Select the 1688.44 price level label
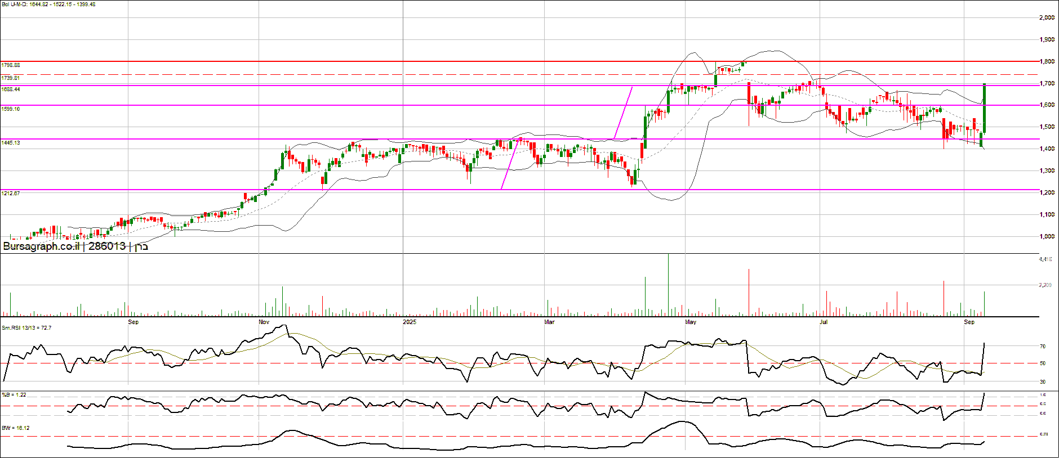Viewport: 1059px width, 458px height. click(x=11, y=89)
